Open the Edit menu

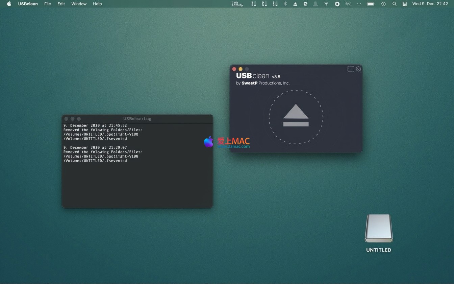pyautogui.click(x=61, y=4)
